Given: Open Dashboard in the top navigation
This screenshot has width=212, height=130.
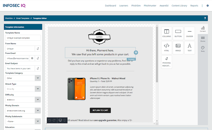Looking at the screenshot, I should pyautogui.click(x=111, y=6).
